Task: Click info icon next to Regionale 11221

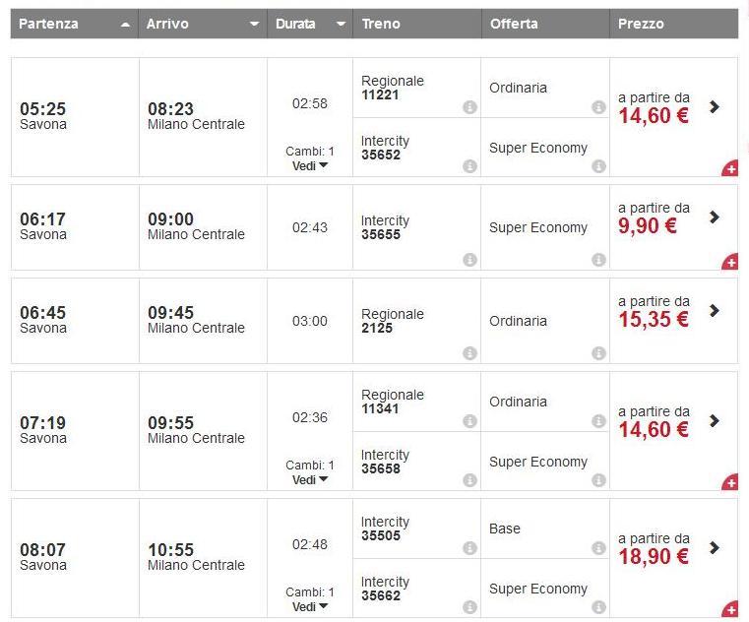Action: point(469,107)
